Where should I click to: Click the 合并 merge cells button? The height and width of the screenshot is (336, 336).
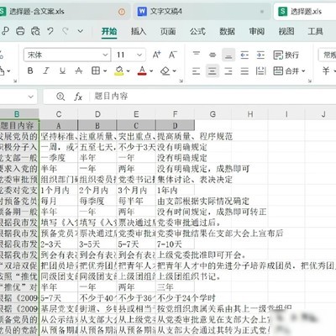coord(286,71)
